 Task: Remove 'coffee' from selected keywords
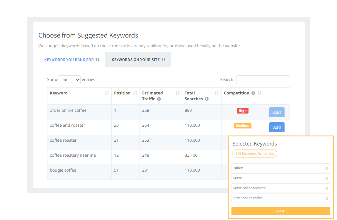pos(326,168)
